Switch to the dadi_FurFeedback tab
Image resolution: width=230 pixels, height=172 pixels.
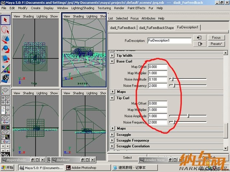point(123,28)
